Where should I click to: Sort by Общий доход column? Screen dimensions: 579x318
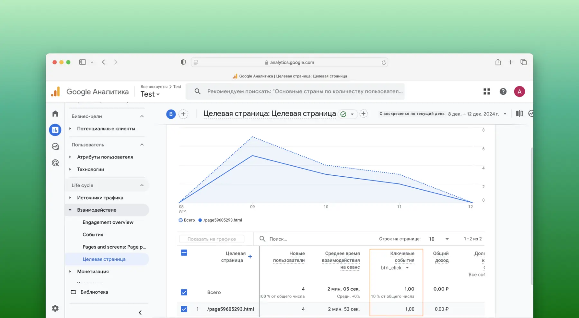click(x=441, y=257)
